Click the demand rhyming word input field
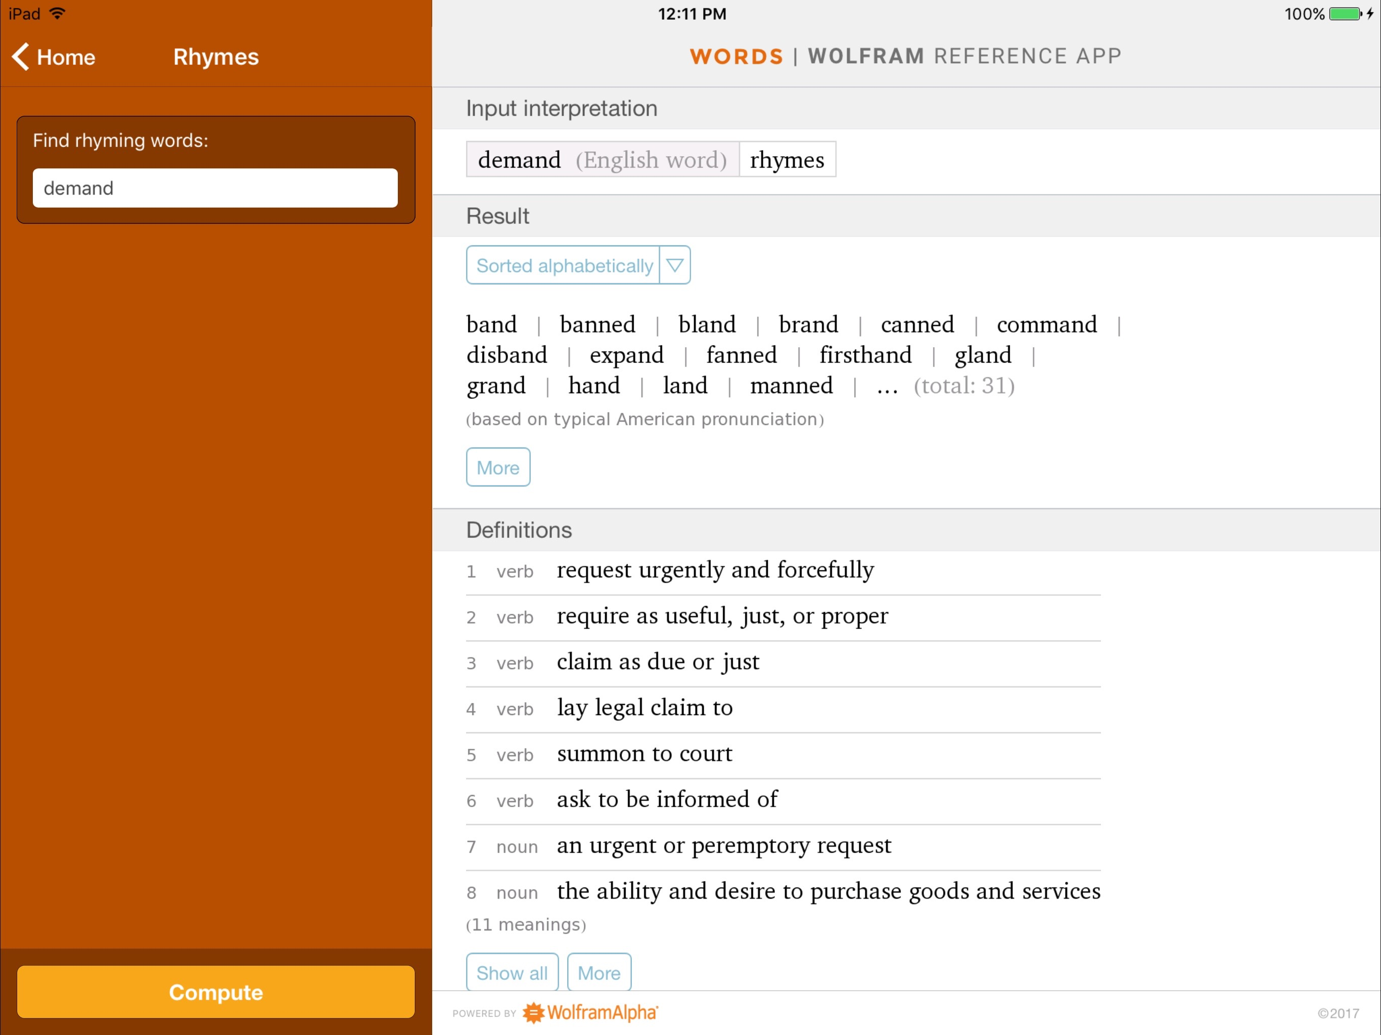This screenshot has width=1381, height=1035. coord(215,188)
